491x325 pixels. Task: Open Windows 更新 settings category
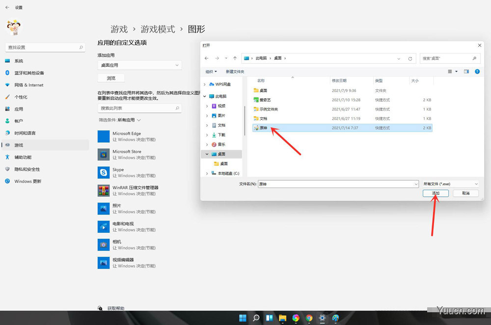tap(27, 181)
